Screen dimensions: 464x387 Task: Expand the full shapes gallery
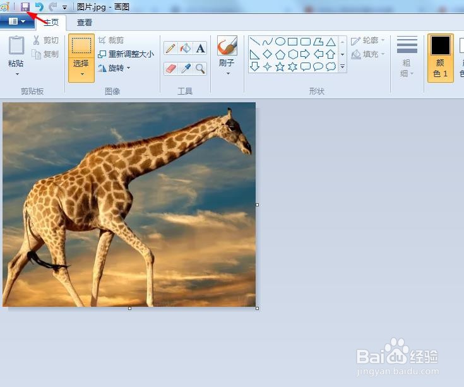[342, 67]
